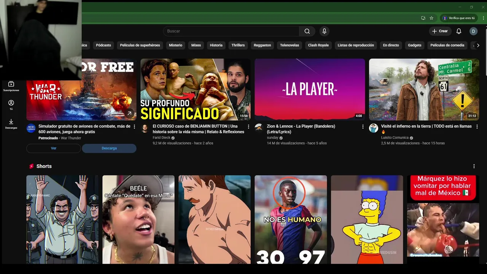Click Verifica que eres tú profile button
Image resolution: width=487 pixels, height=274 pixels.
point(459,18)
